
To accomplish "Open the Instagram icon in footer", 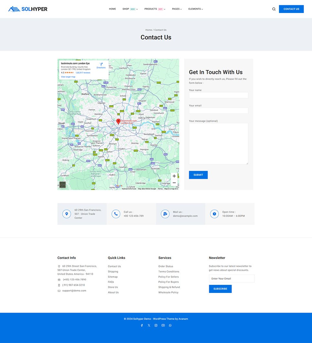I will 156,326.
